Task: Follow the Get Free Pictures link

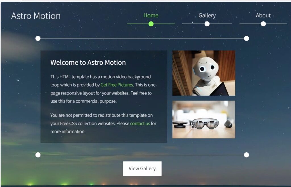Action: click(117, 85)
